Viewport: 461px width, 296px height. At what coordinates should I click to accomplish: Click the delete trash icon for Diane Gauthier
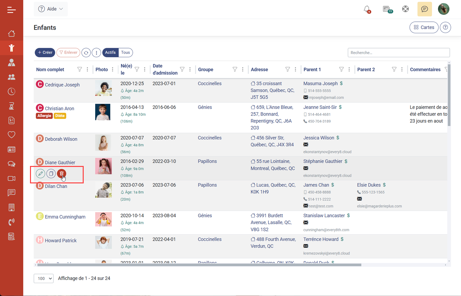[x=62, y=174]
